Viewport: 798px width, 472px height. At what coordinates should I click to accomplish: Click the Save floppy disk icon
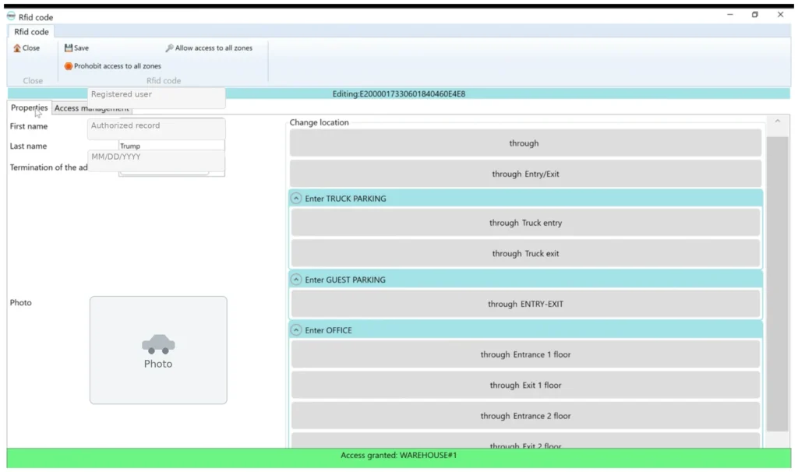[69, 48]
